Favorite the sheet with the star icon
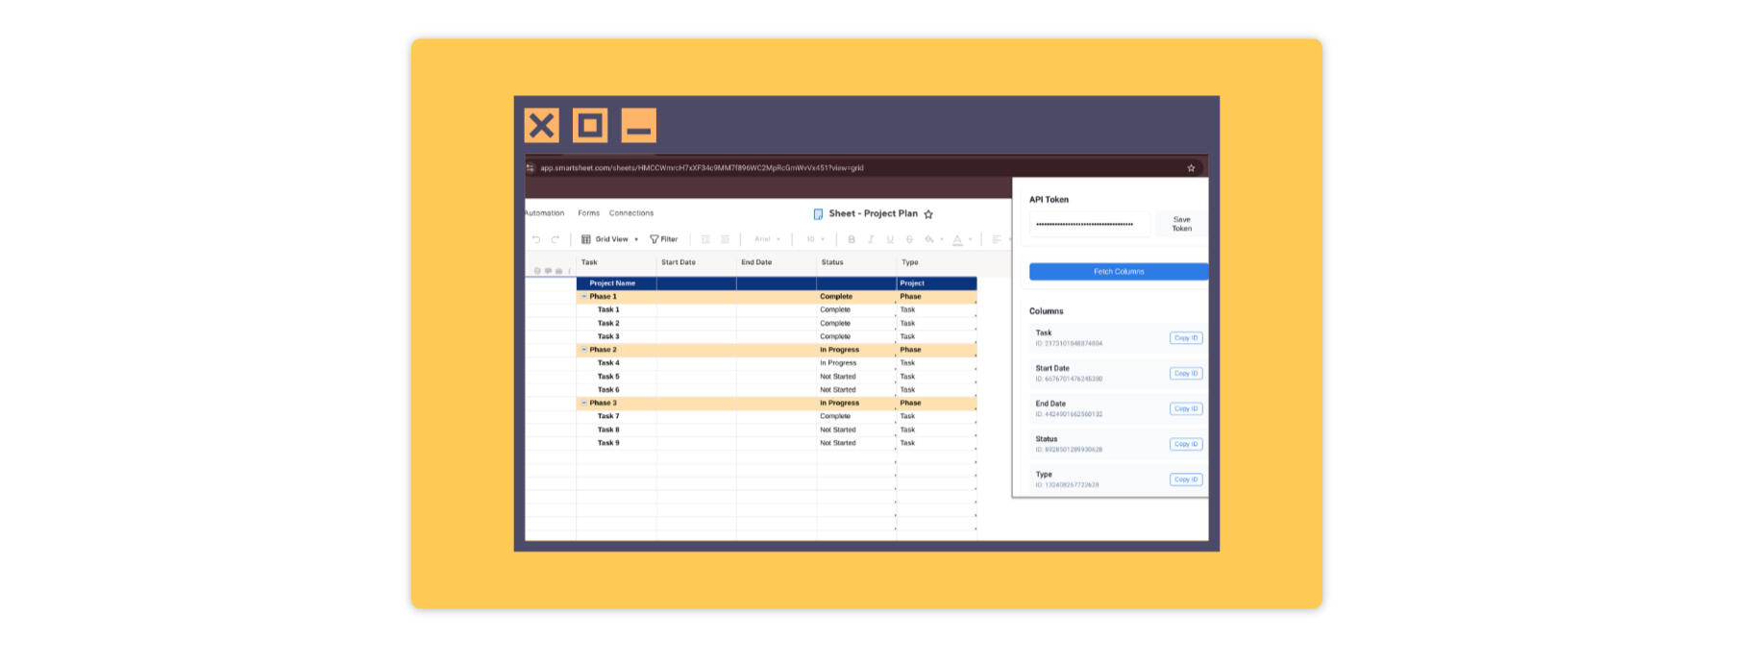The width and height of the screenshot is (1754, 663). (928, 214)
